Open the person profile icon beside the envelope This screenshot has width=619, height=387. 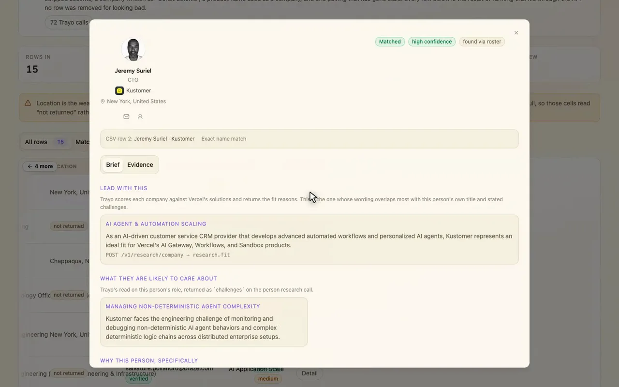140,117
